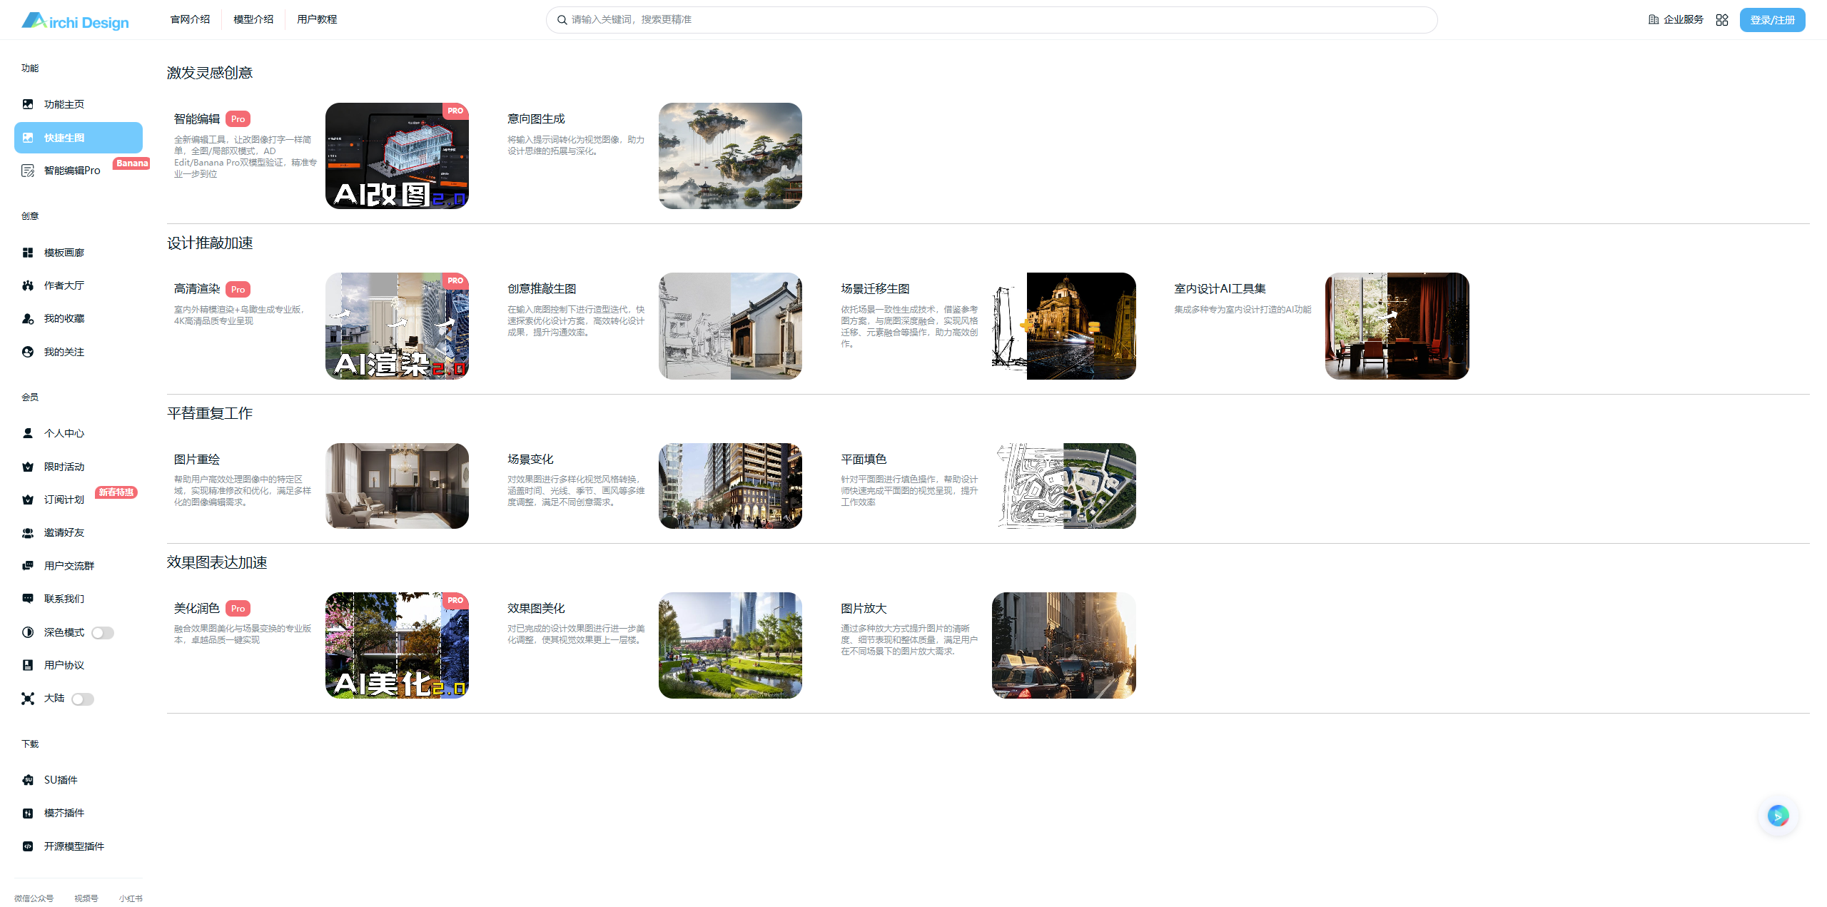
Task: Click the 联系我们 chat icon
Action: point(28,599)
